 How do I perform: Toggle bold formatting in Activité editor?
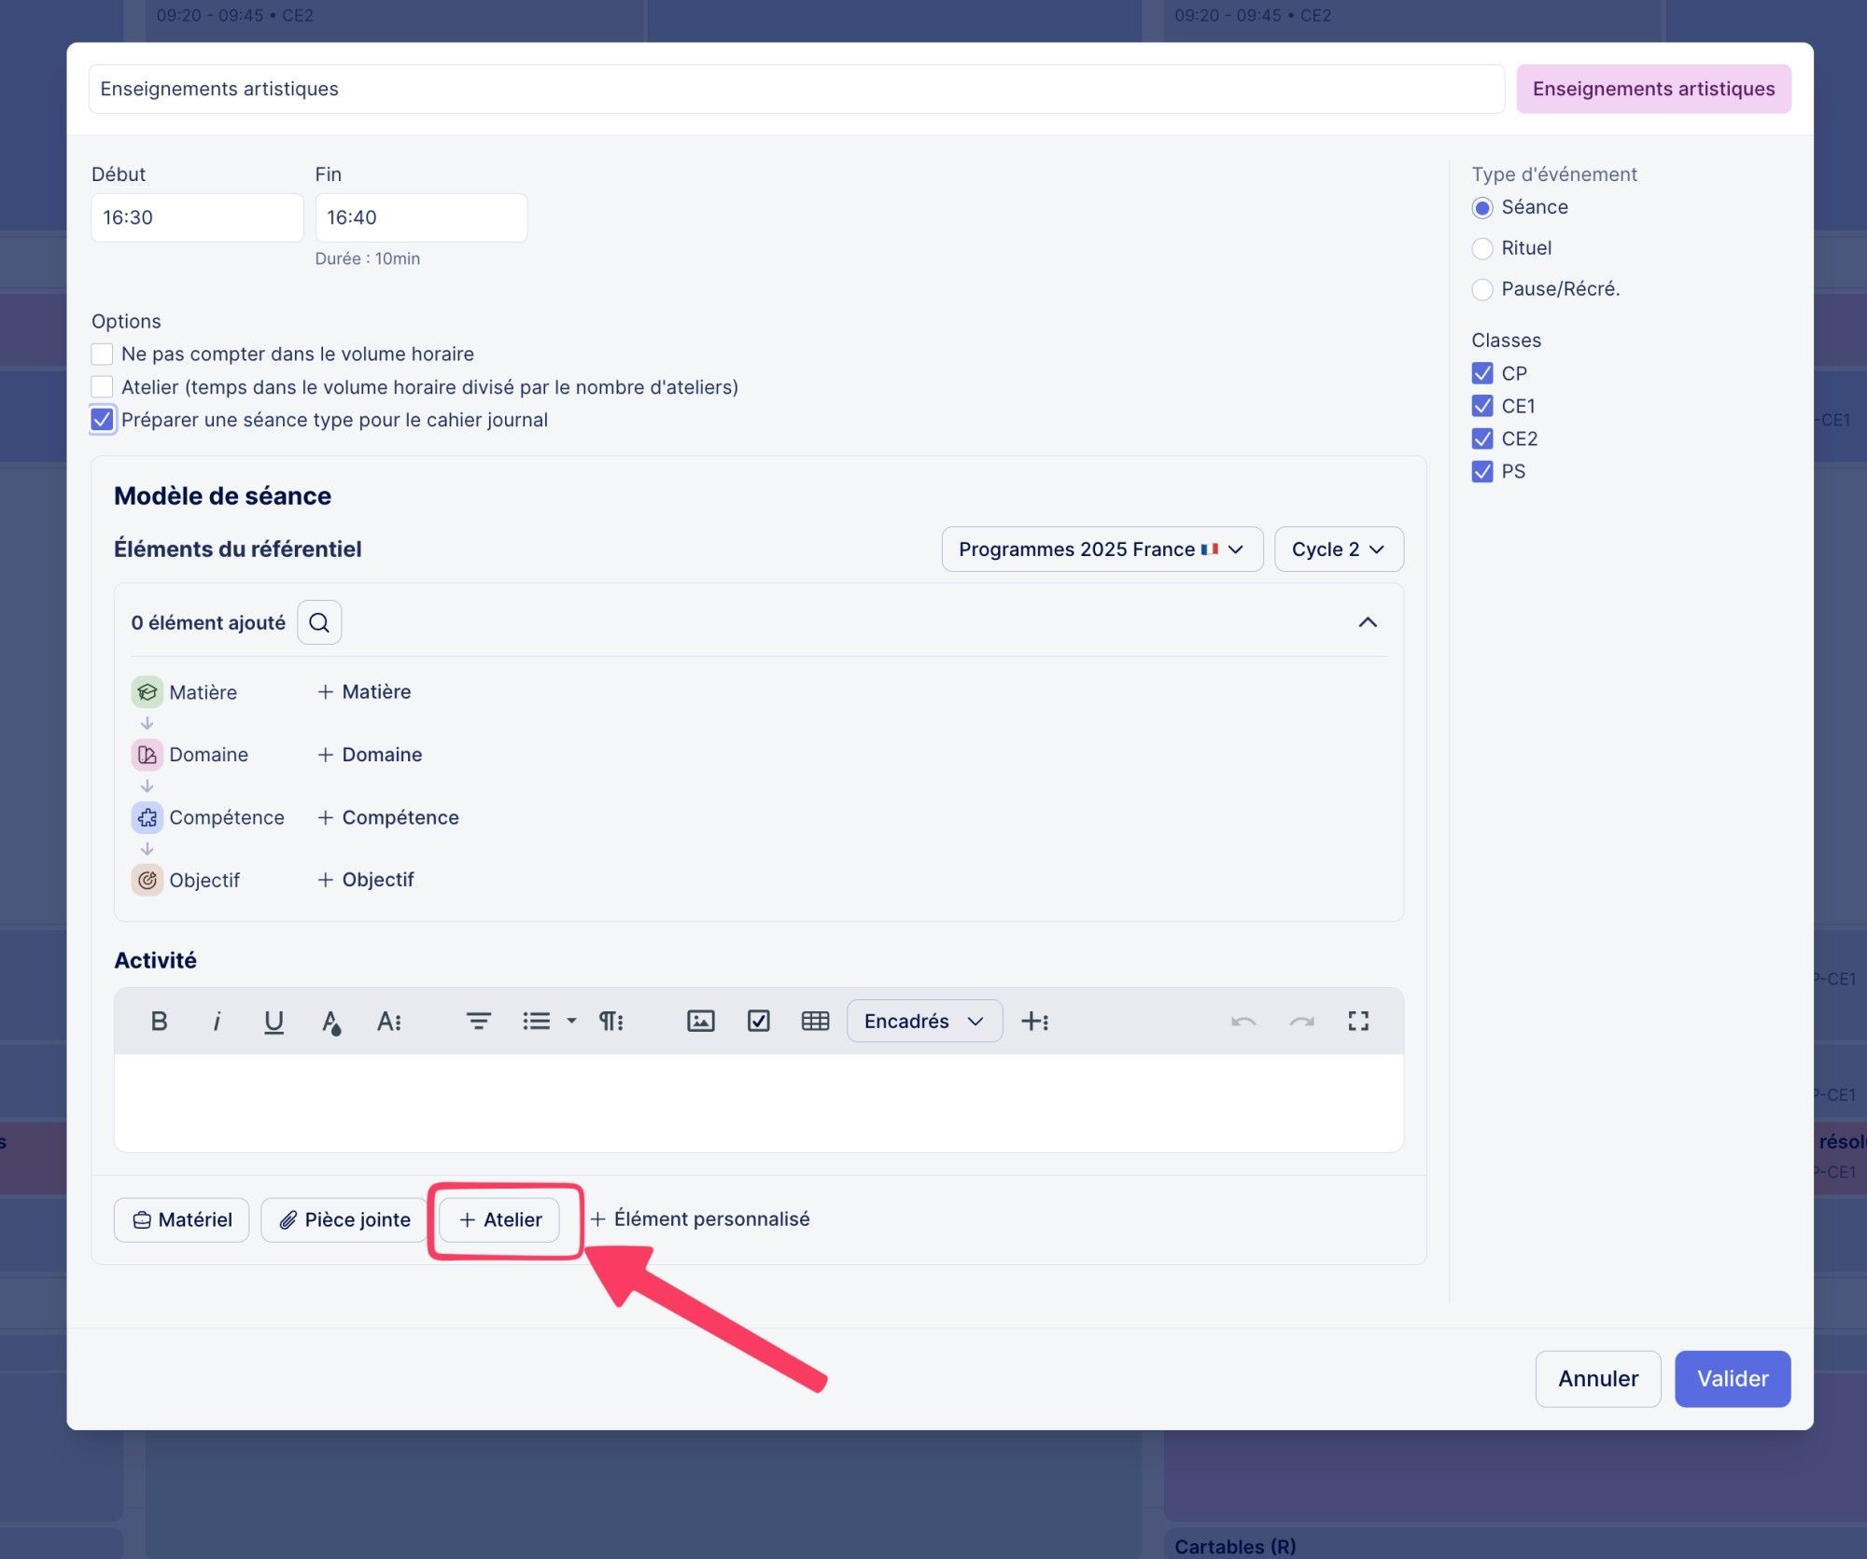(x=159, y=1021)
